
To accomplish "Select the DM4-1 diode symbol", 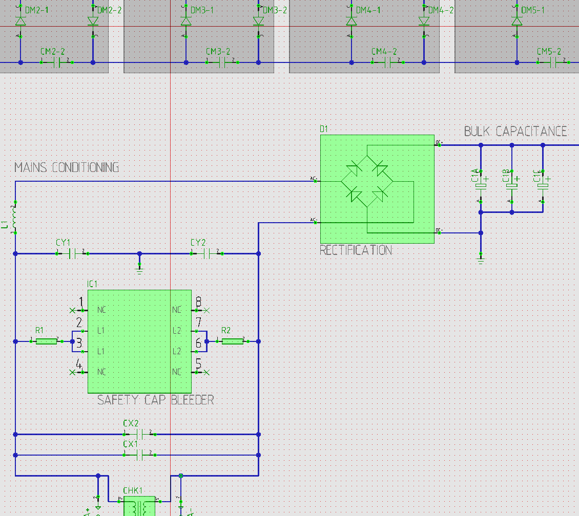I will click(x=351, y=21).
